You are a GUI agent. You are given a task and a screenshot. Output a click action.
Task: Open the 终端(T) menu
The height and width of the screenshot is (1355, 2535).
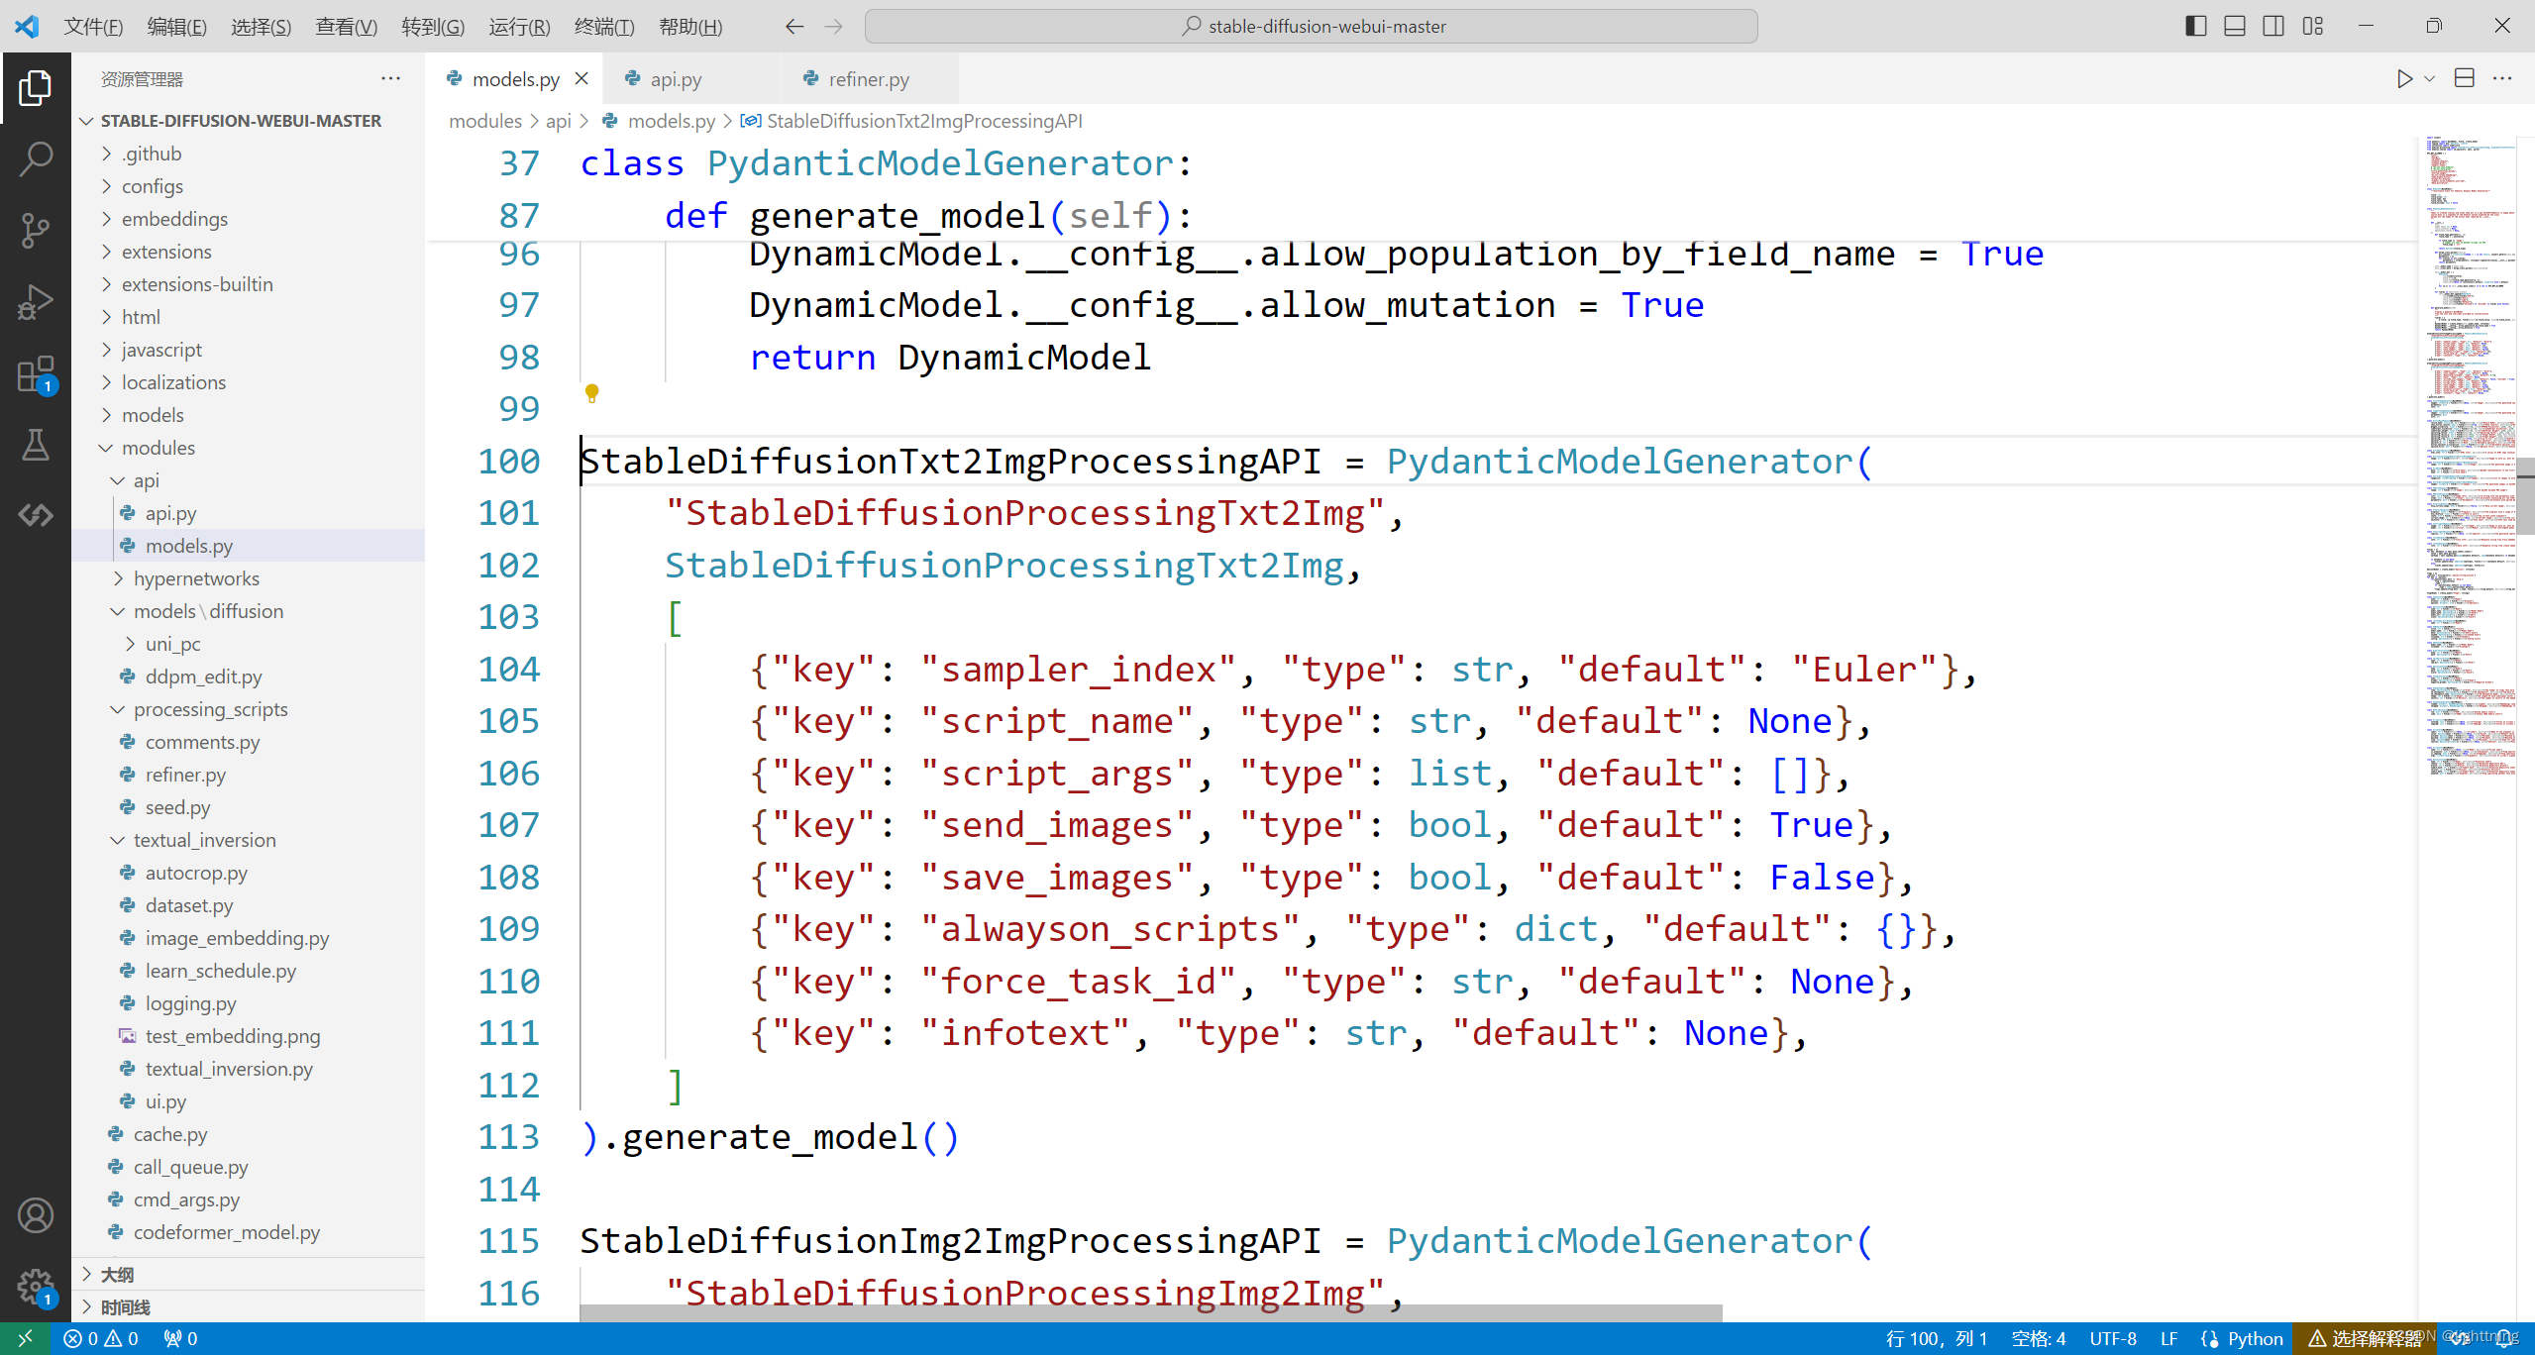click(x=603, y=27)
